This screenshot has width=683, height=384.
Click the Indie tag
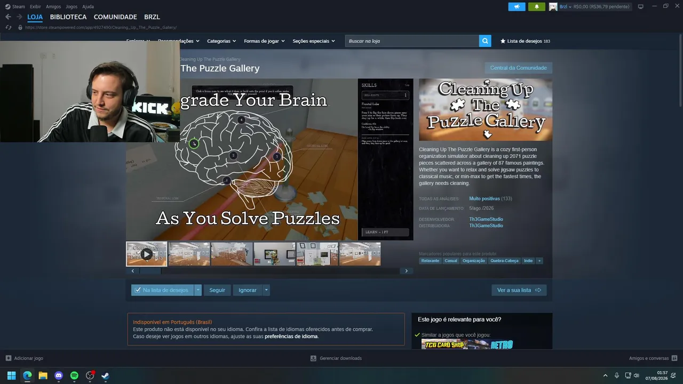[x=528, y=261]
